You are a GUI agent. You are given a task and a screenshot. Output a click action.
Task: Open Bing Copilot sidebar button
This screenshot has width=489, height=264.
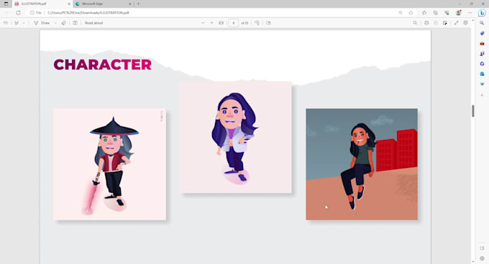(482, 13)
